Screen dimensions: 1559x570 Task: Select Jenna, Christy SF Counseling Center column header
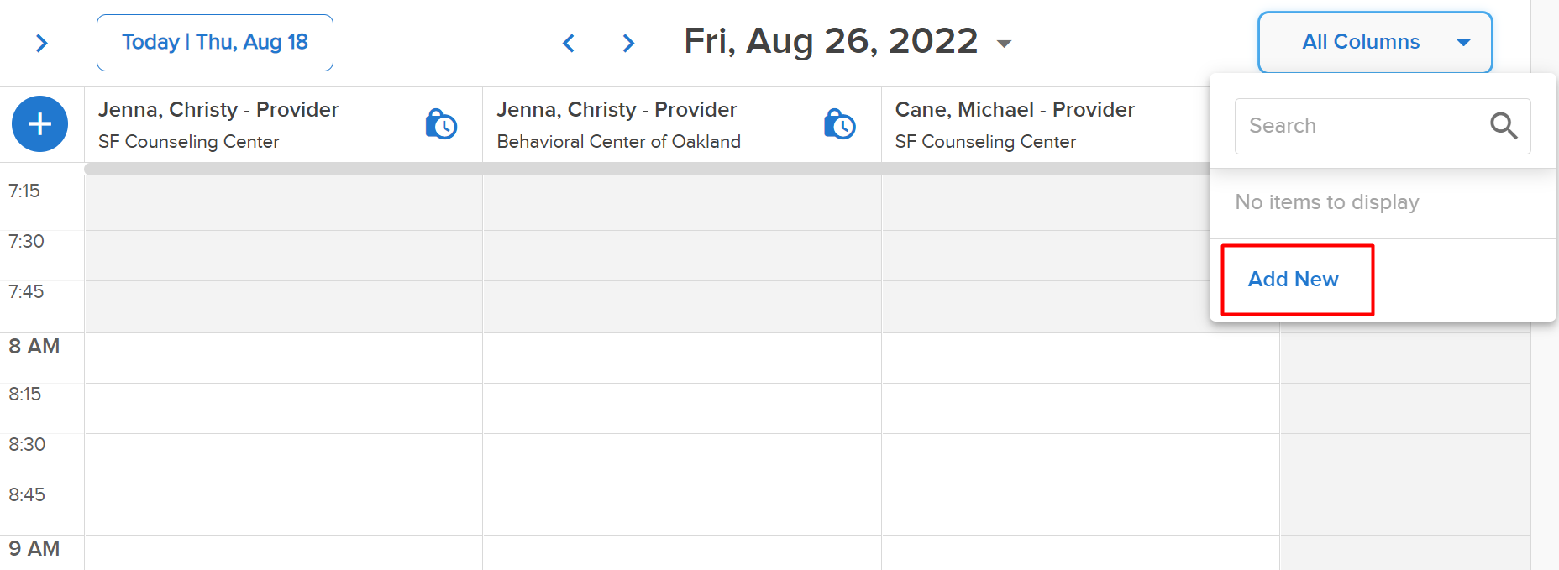tap(284, 124)
